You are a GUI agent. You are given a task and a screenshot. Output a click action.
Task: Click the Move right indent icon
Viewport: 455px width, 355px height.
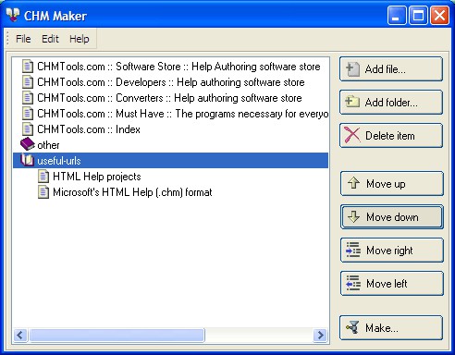(x=353, y=250)
